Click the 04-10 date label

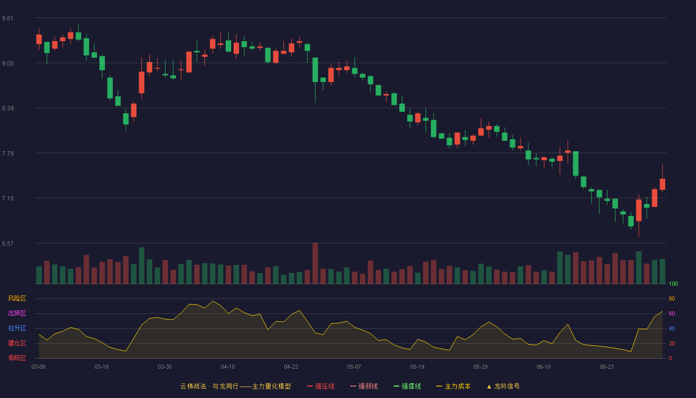[228, 367]
